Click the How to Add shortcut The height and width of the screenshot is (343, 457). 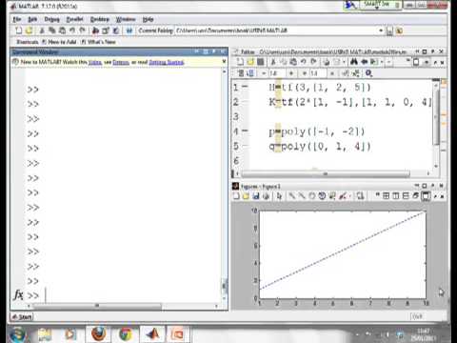(x=60, y=42)
